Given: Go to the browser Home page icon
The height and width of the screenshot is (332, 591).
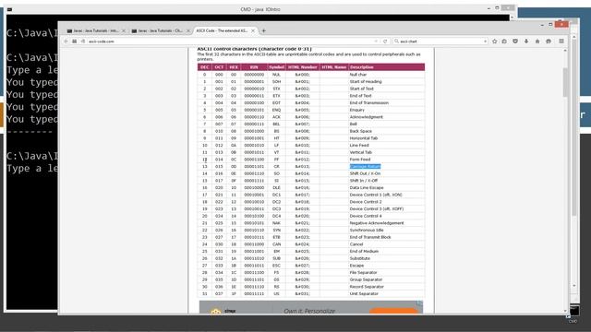Looking at the screenshot, I should pyautogui.click(x=537, y=41).
